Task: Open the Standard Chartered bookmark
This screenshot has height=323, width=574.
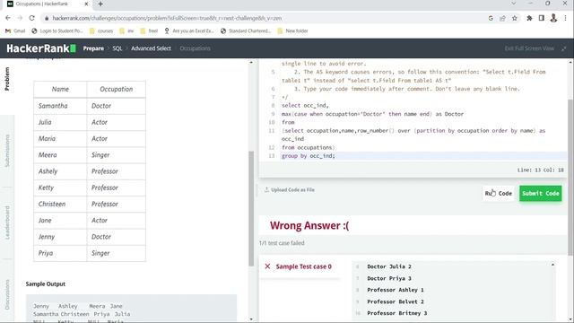Action: [246, 31]
